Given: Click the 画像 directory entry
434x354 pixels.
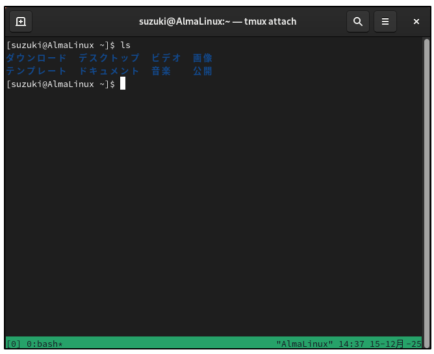Looking at the screenshot, I should (x=203, y=58).
